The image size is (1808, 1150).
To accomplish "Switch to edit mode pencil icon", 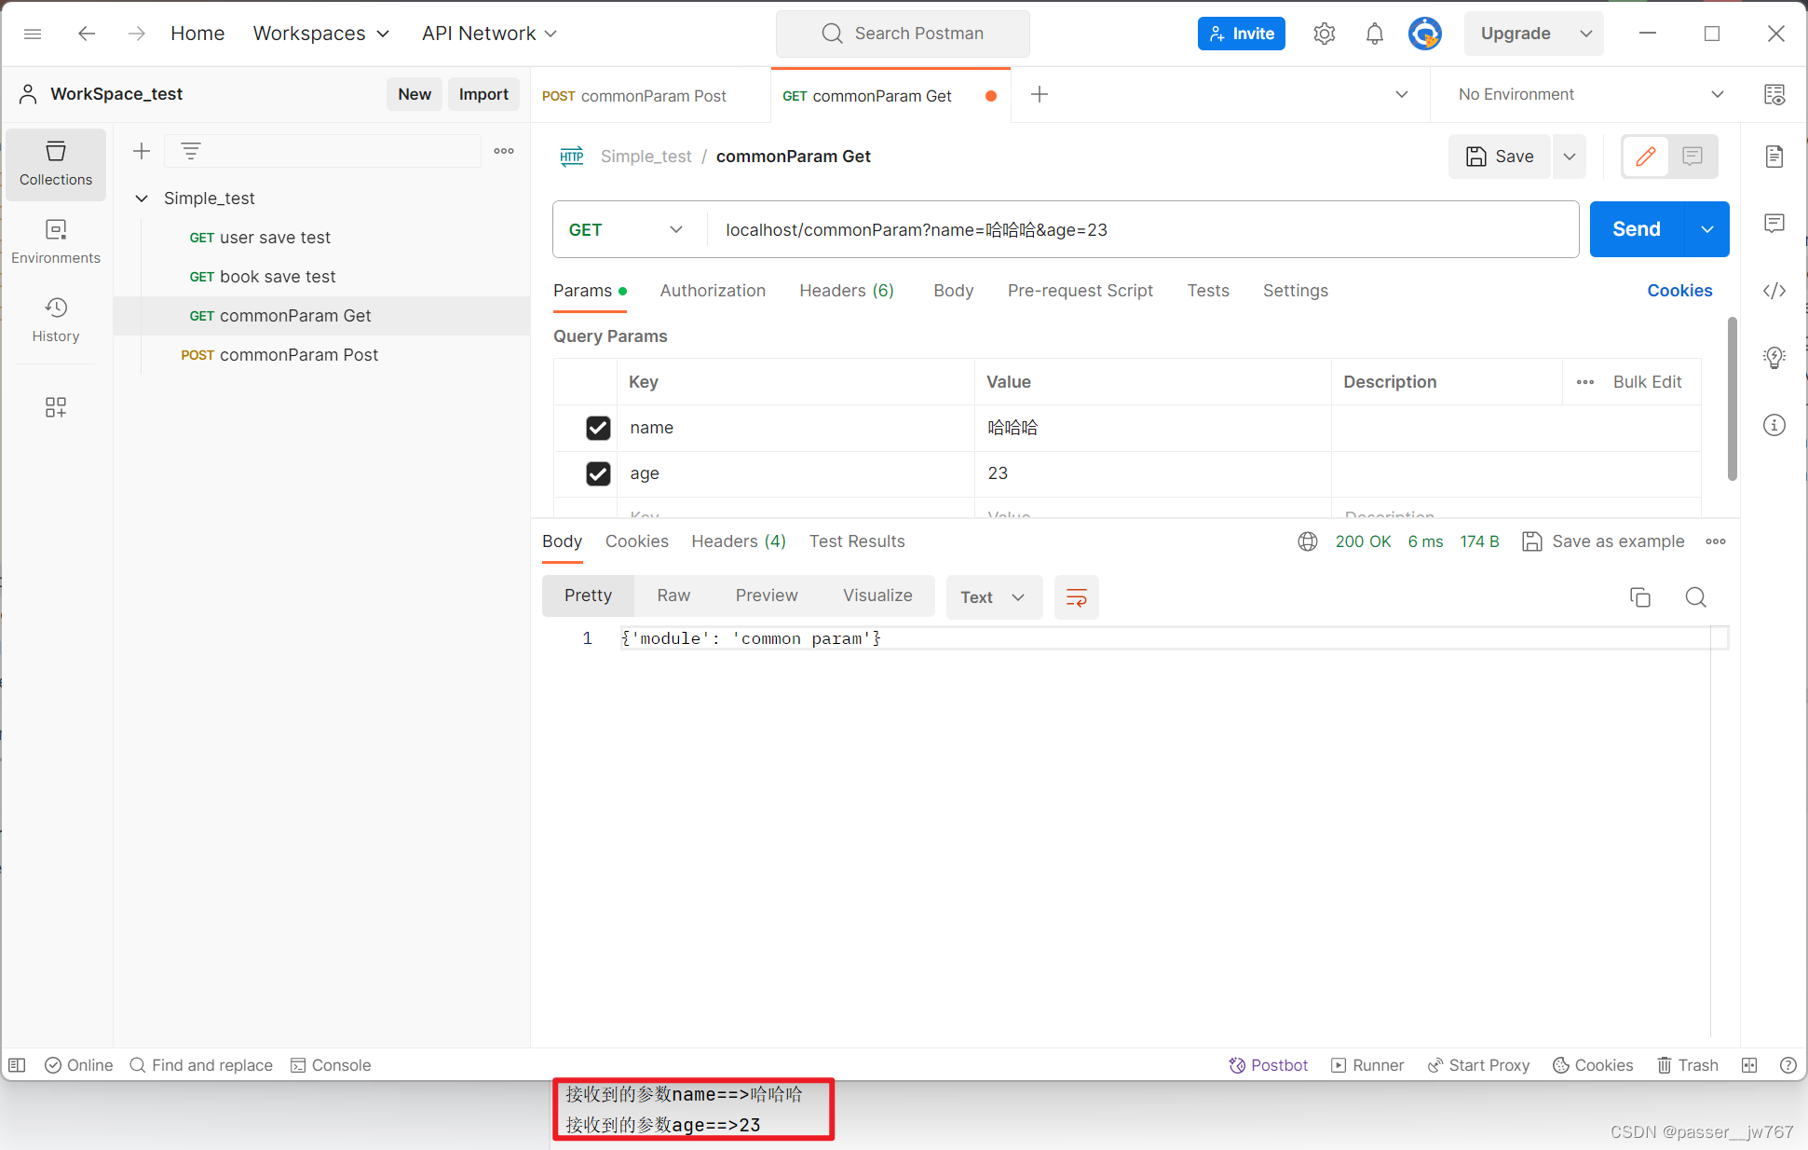I will pos(1646,156).
